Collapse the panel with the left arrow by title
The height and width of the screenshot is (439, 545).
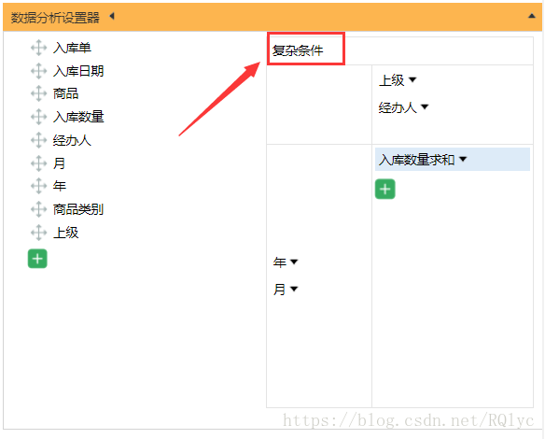[x=112, y=16]
